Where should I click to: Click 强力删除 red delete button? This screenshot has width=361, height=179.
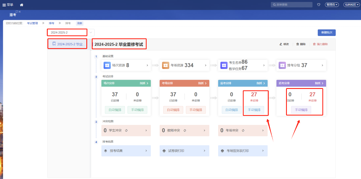pyautogui.click(x=320, y=44)
